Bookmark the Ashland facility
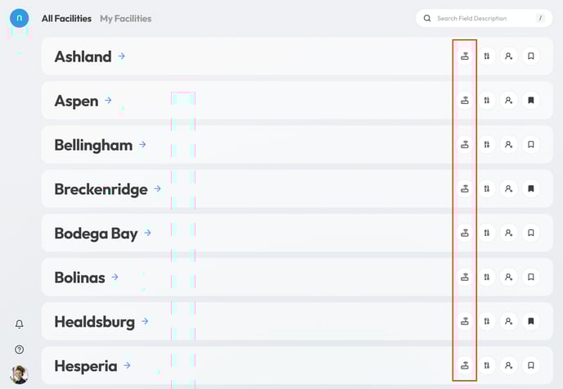Viewport: 563px width, 389px height. pos(531,56)
